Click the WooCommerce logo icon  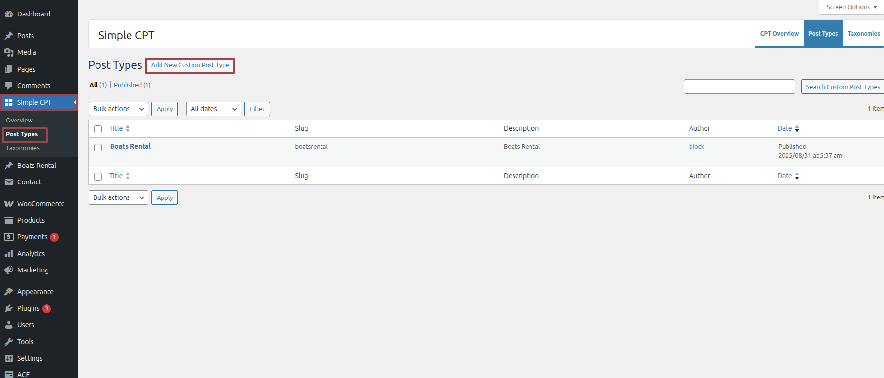tap(9, 204)
